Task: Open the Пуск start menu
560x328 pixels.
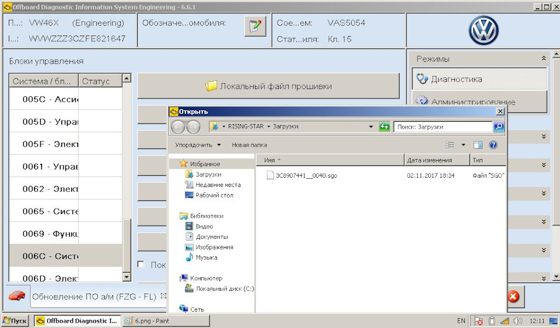Action: pyautogui.click(x=15, y=320)
